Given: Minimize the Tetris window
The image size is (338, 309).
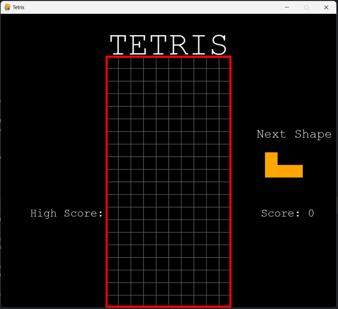Looking at the screenshot, I should tap(287, 7).
